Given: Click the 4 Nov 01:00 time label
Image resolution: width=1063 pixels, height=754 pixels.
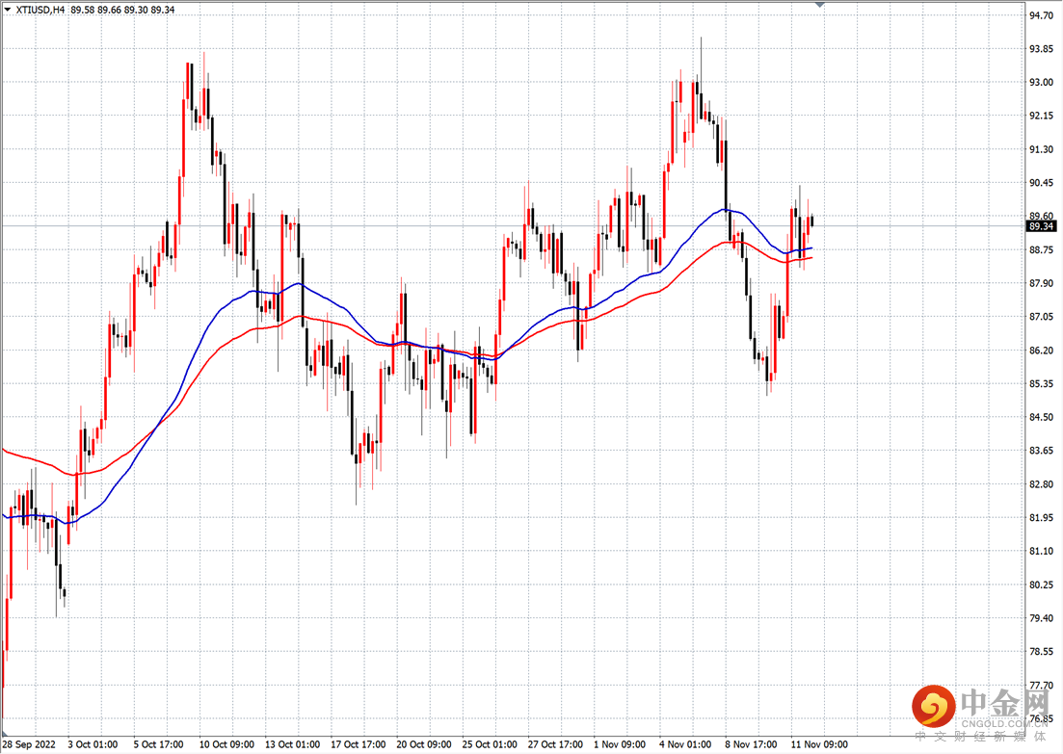Looking at the screenshot, I should (x=684, y=744).
